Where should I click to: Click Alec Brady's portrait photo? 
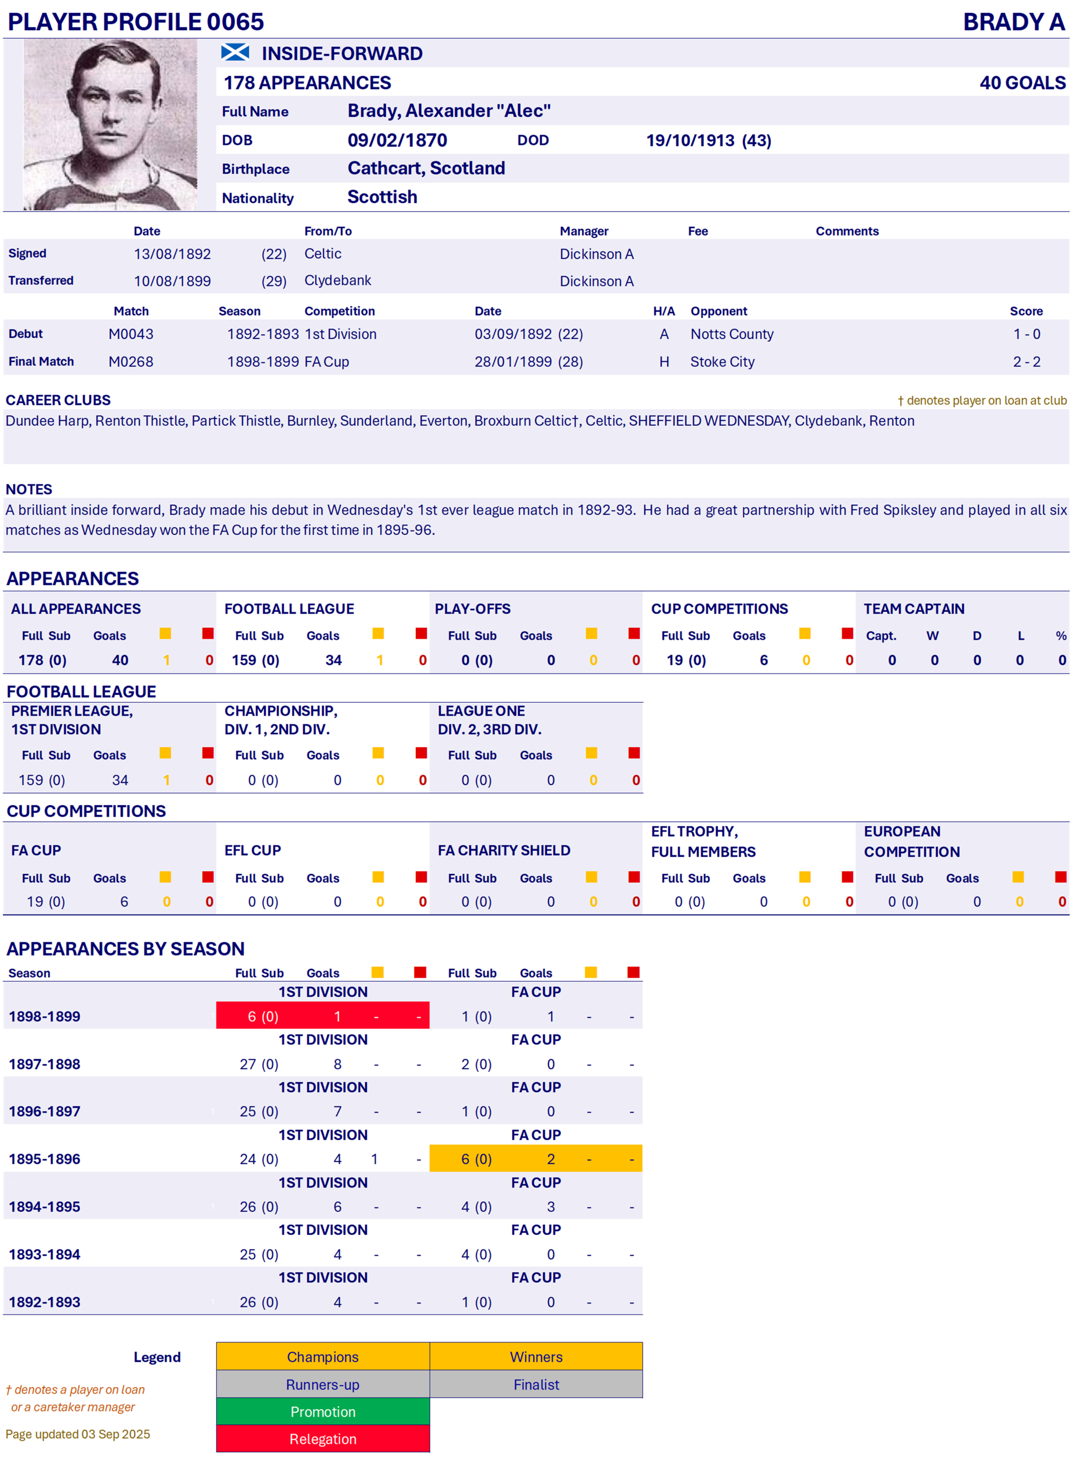pyautogui.click(x=110, y=124)
